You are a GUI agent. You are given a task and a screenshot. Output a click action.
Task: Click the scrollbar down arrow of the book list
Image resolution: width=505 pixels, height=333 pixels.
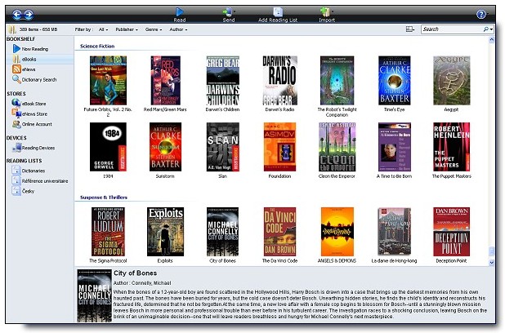(x=491, y=263)
